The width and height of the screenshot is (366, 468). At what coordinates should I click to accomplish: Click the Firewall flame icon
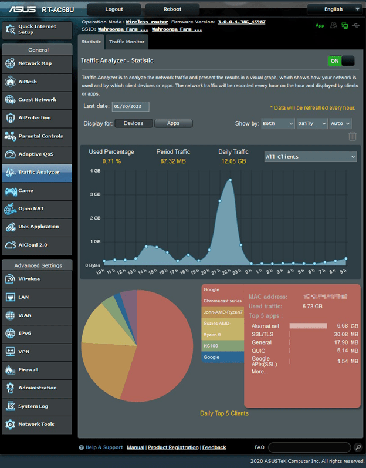point(11,369)
